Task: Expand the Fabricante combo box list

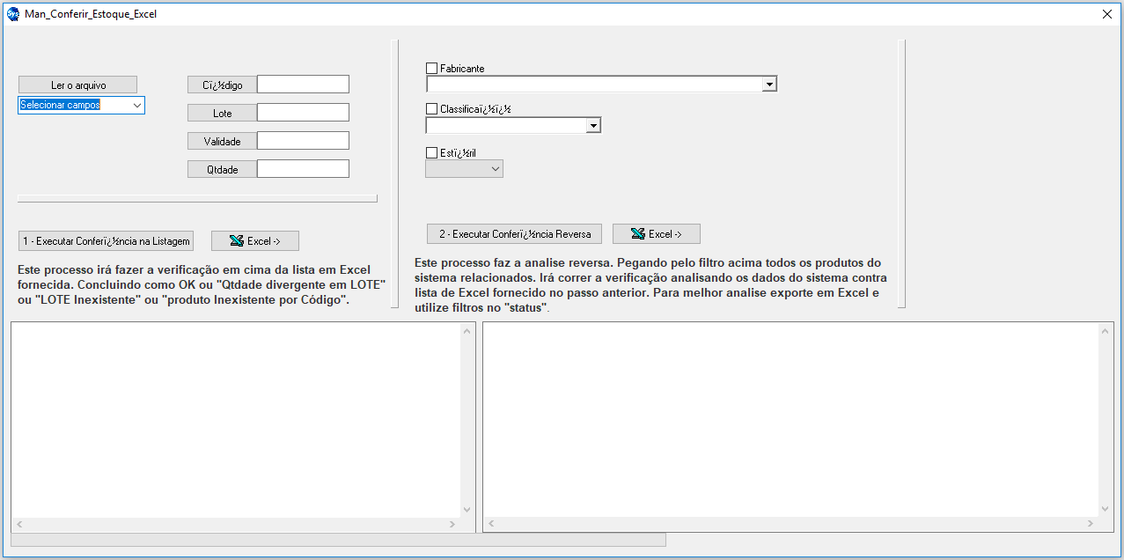Action: (769, 85)
